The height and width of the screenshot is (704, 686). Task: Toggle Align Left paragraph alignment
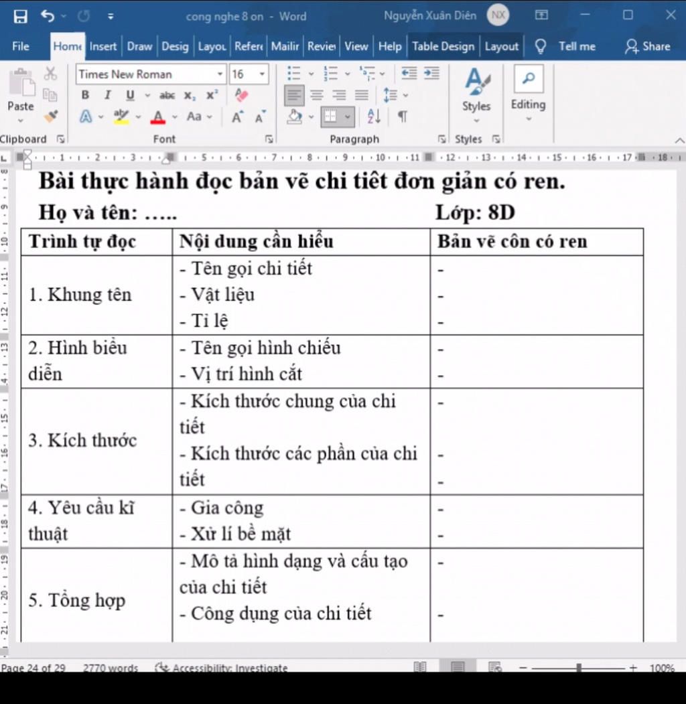click(x=294, y=95)
